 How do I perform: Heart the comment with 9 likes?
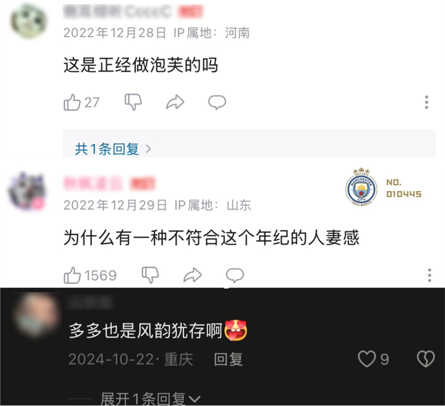[x=366, y=359]
